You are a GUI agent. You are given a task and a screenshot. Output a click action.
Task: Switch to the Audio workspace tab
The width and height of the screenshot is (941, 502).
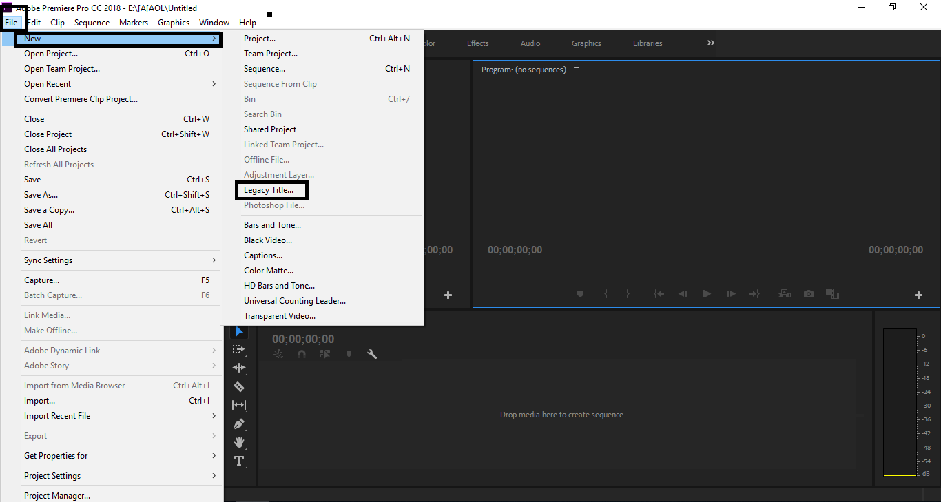click(530, 43)
